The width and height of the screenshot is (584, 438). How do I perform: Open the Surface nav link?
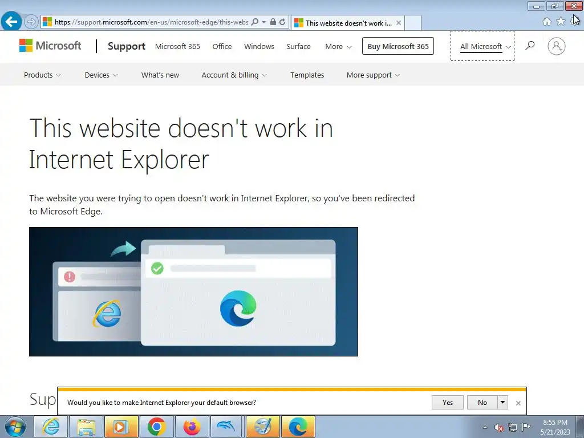298,47
